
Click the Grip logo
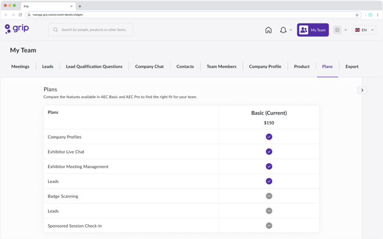pos(17,29)
